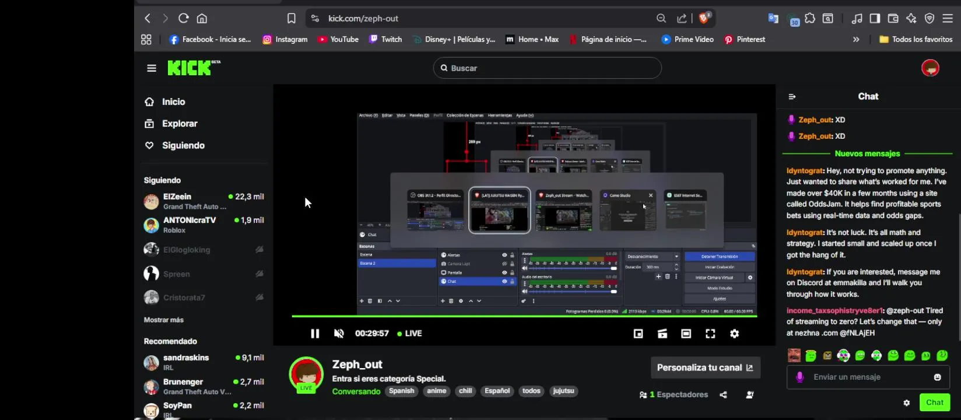This screenshot has height=420, width=961.
Task: Expand followed channels with Mostrar más
Action: pos(164,320)
